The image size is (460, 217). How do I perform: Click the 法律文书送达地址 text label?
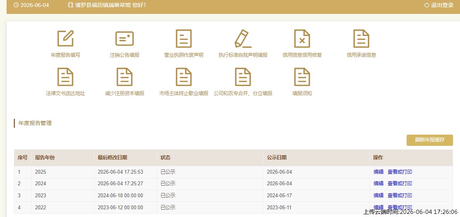(65, 94)
